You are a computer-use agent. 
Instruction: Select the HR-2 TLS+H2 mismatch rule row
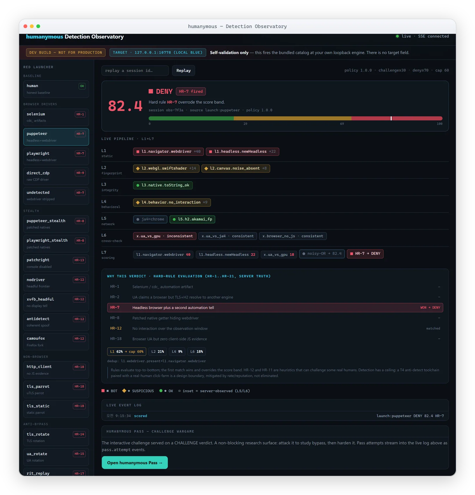pos(275,297)
